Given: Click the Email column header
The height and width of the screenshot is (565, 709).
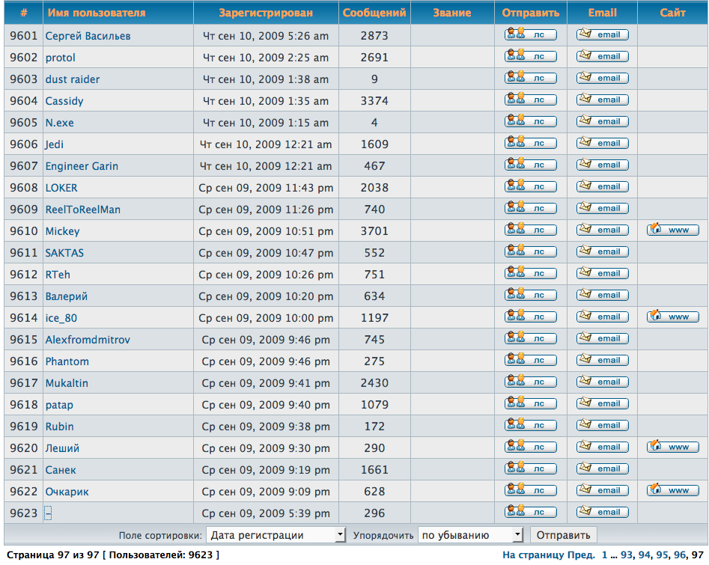Looking at the screenshot, I should tap(602, 13).
